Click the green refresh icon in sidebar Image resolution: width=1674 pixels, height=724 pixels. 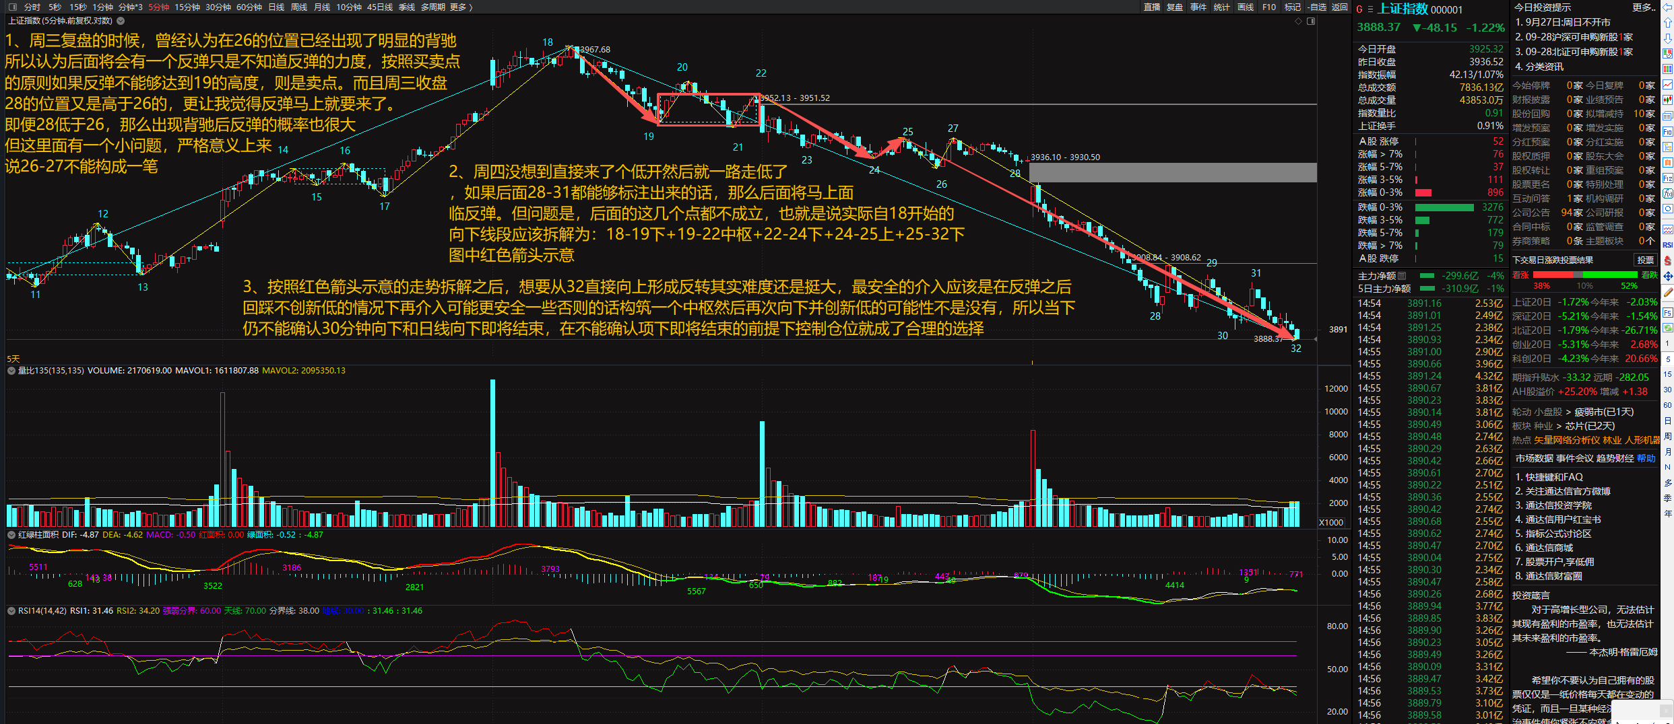[1668, 328]
